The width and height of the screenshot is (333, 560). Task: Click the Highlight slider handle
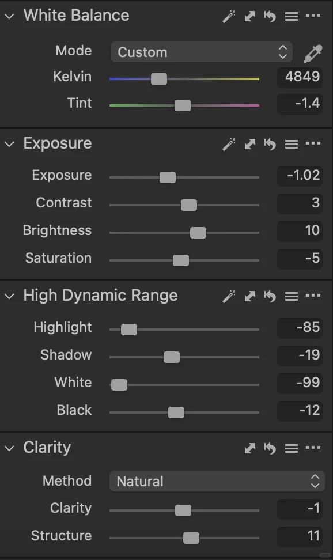pyautogui.click(x=129, y=330)
